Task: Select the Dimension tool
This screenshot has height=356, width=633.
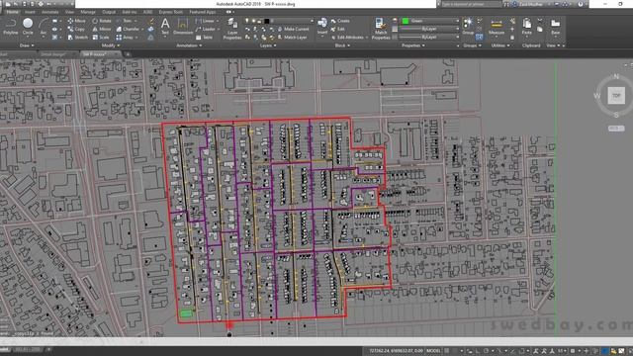Action: pyautogui.click(x=183, y=27)
